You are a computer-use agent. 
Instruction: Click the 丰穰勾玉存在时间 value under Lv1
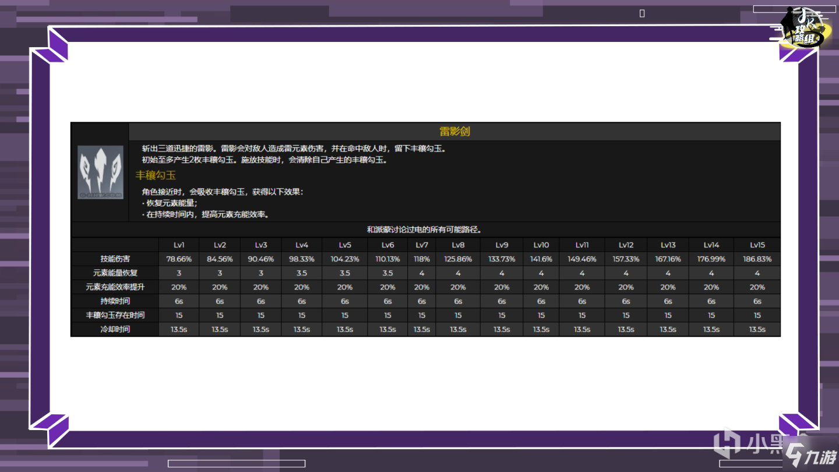coord(179,315)
